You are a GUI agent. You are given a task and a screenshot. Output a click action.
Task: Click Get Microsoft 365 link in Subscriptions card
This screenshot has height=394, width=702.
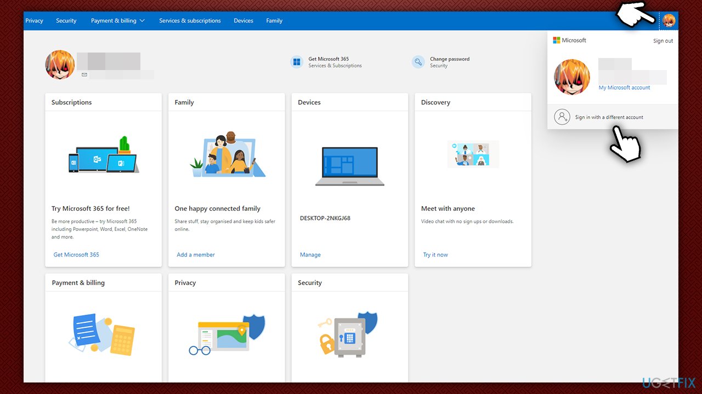(76, 255)
